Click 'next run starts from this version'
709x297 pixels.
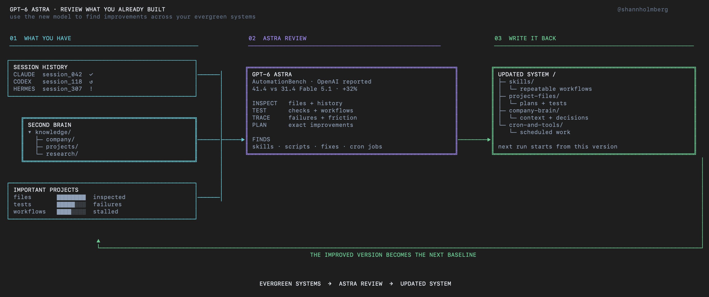pyautogui.click(x=558, y=146)
